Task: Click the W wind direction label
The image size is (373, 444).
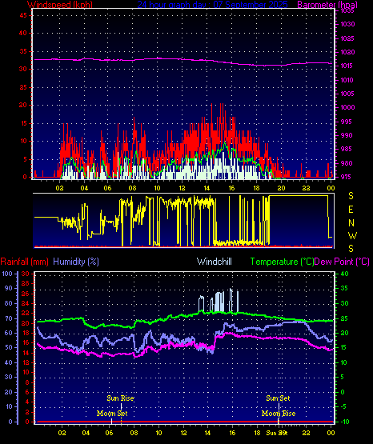Action: (353, 235)
